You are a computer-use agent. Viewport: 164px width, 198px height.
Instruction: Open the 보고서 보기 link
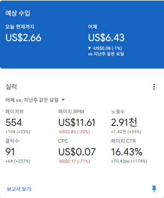coord(19,189)
